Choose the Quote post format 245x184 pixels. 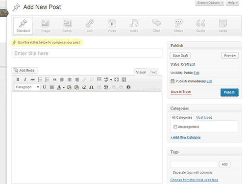click(x=200, y=26)
